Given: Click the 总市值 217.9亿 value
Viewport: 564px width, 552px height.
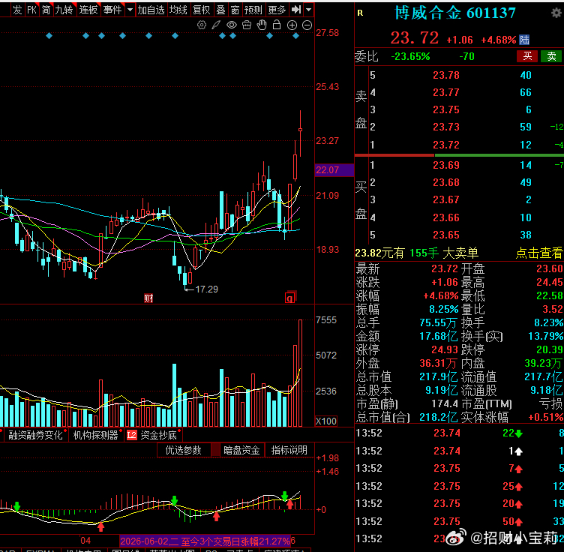Looking at the screenshot, I should (439, 376).
